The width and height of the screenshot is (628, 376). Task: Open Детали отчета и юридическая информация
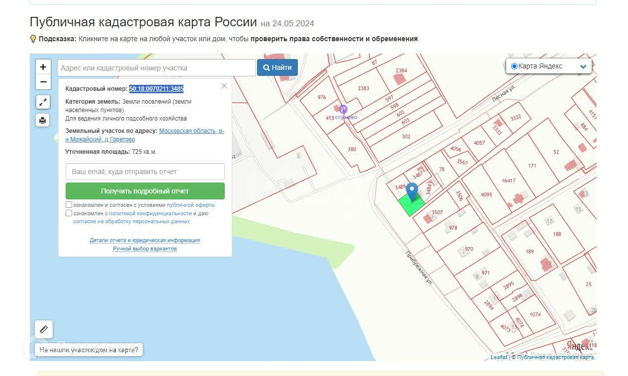click(x=145, y=240)
